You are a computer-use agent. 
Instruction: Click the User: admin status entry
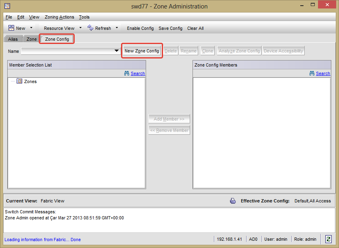tap(276, 240)
